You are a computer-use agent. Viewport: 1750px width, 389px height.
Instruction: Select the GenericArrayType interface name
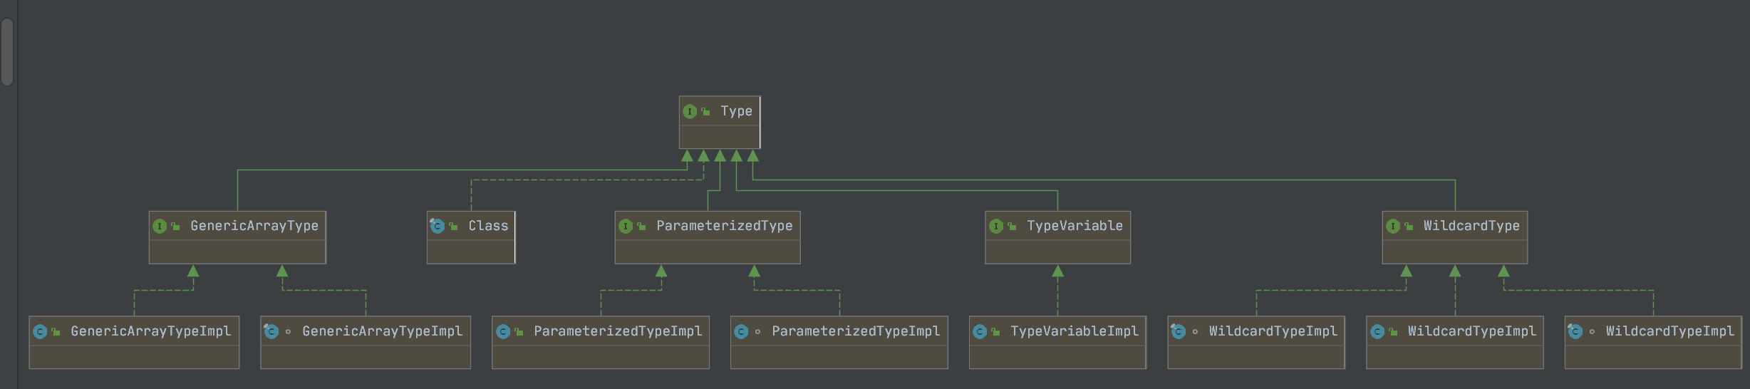tap(254, 226)
